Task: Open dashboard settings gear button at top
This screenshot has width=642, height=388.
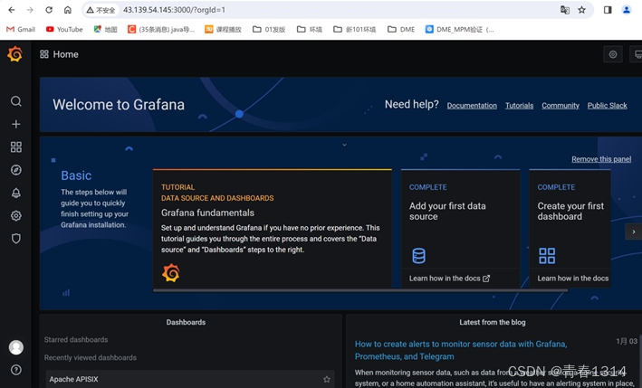Action: point(613,54)
